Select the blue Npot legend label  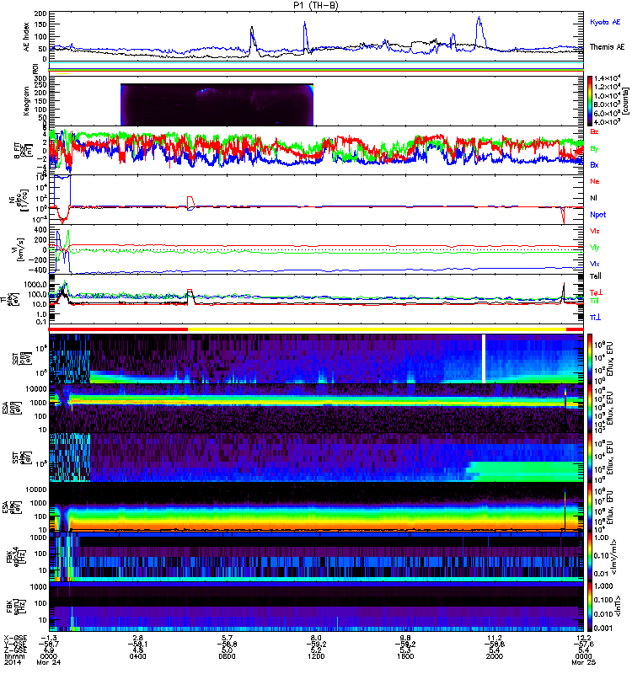(597, 215)
